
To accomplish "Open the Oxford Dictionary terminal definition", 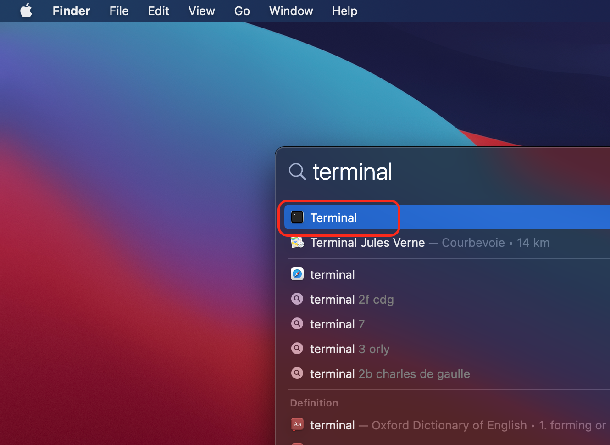I will 447,425.
